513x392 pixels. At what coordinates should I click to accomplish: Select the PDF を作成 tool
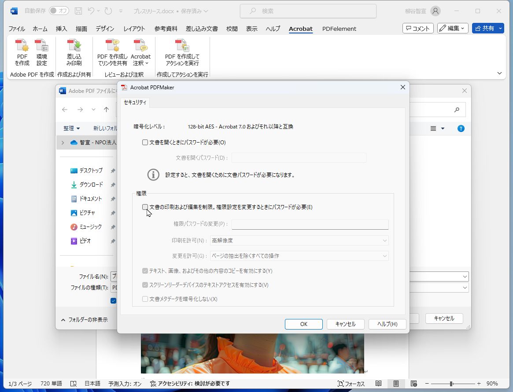pyautogui.click(x=21, y=53)
